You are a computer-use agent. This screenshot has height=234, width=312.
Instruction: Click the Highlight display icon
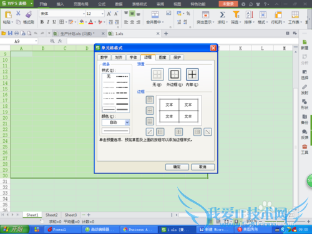pyautogui.click(x=205, y=15)
